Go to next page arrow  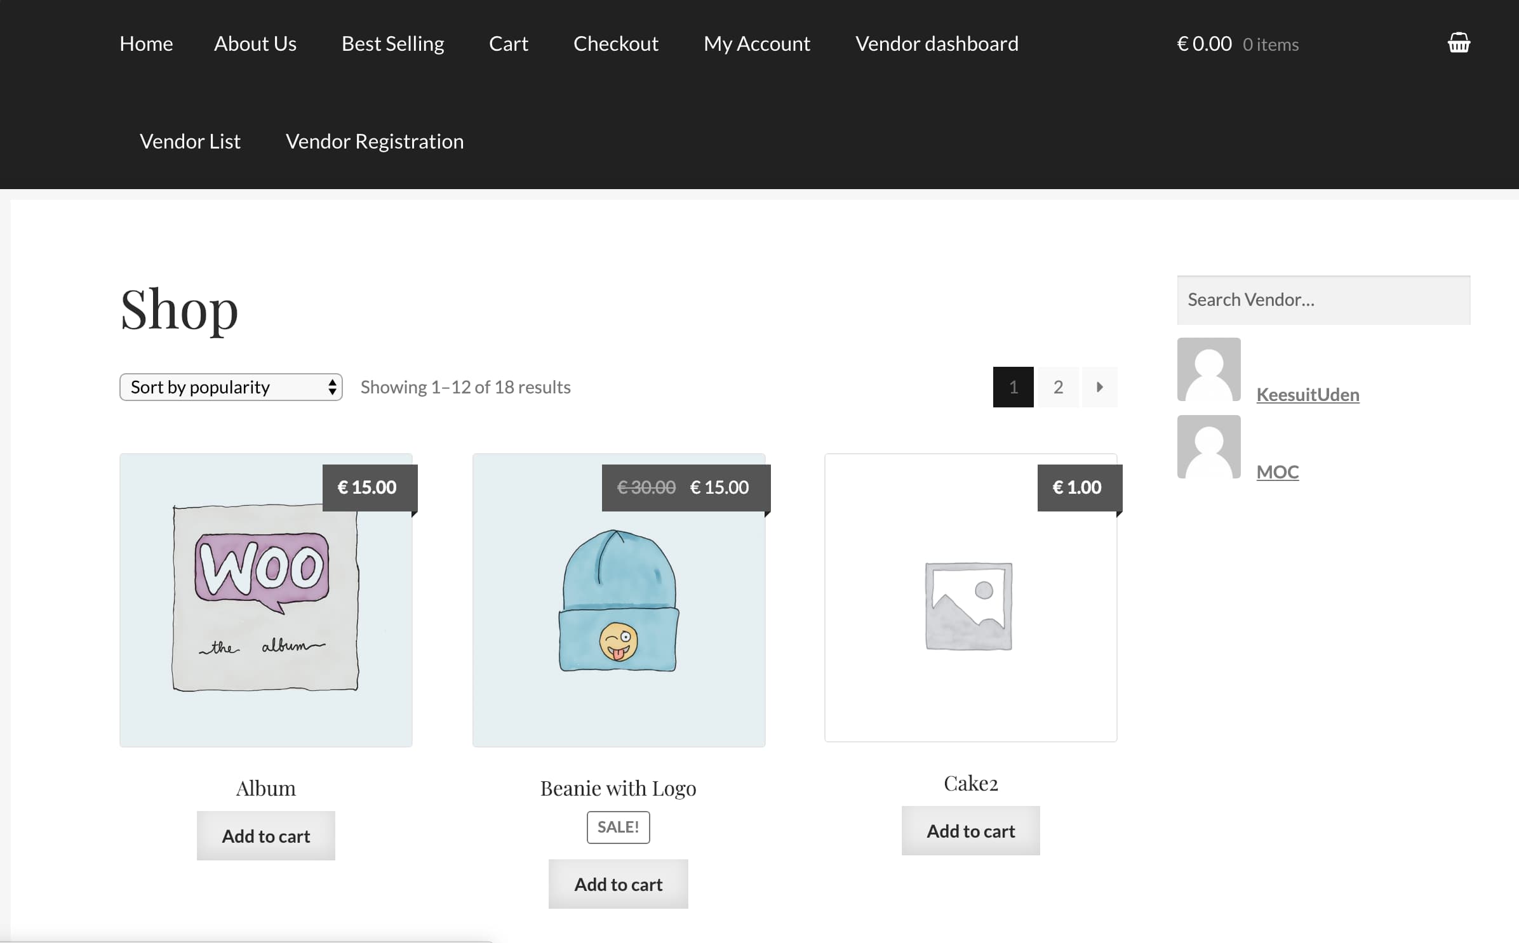click(1099, 387)
